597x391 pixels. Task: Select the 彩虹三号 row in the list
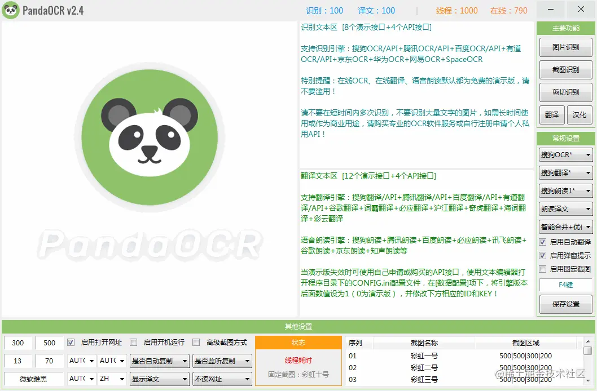[x=464, y=379]
